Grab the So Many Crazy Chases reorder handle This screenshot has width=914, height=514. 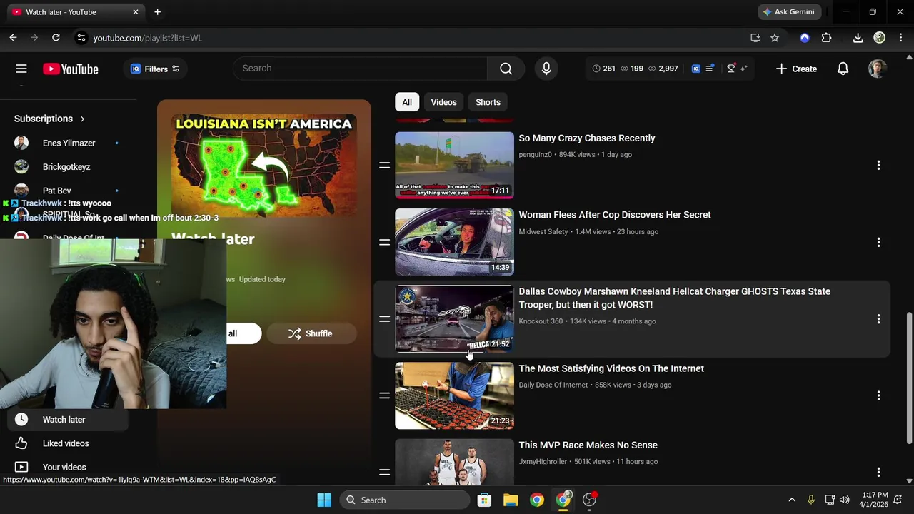point(384,166)
